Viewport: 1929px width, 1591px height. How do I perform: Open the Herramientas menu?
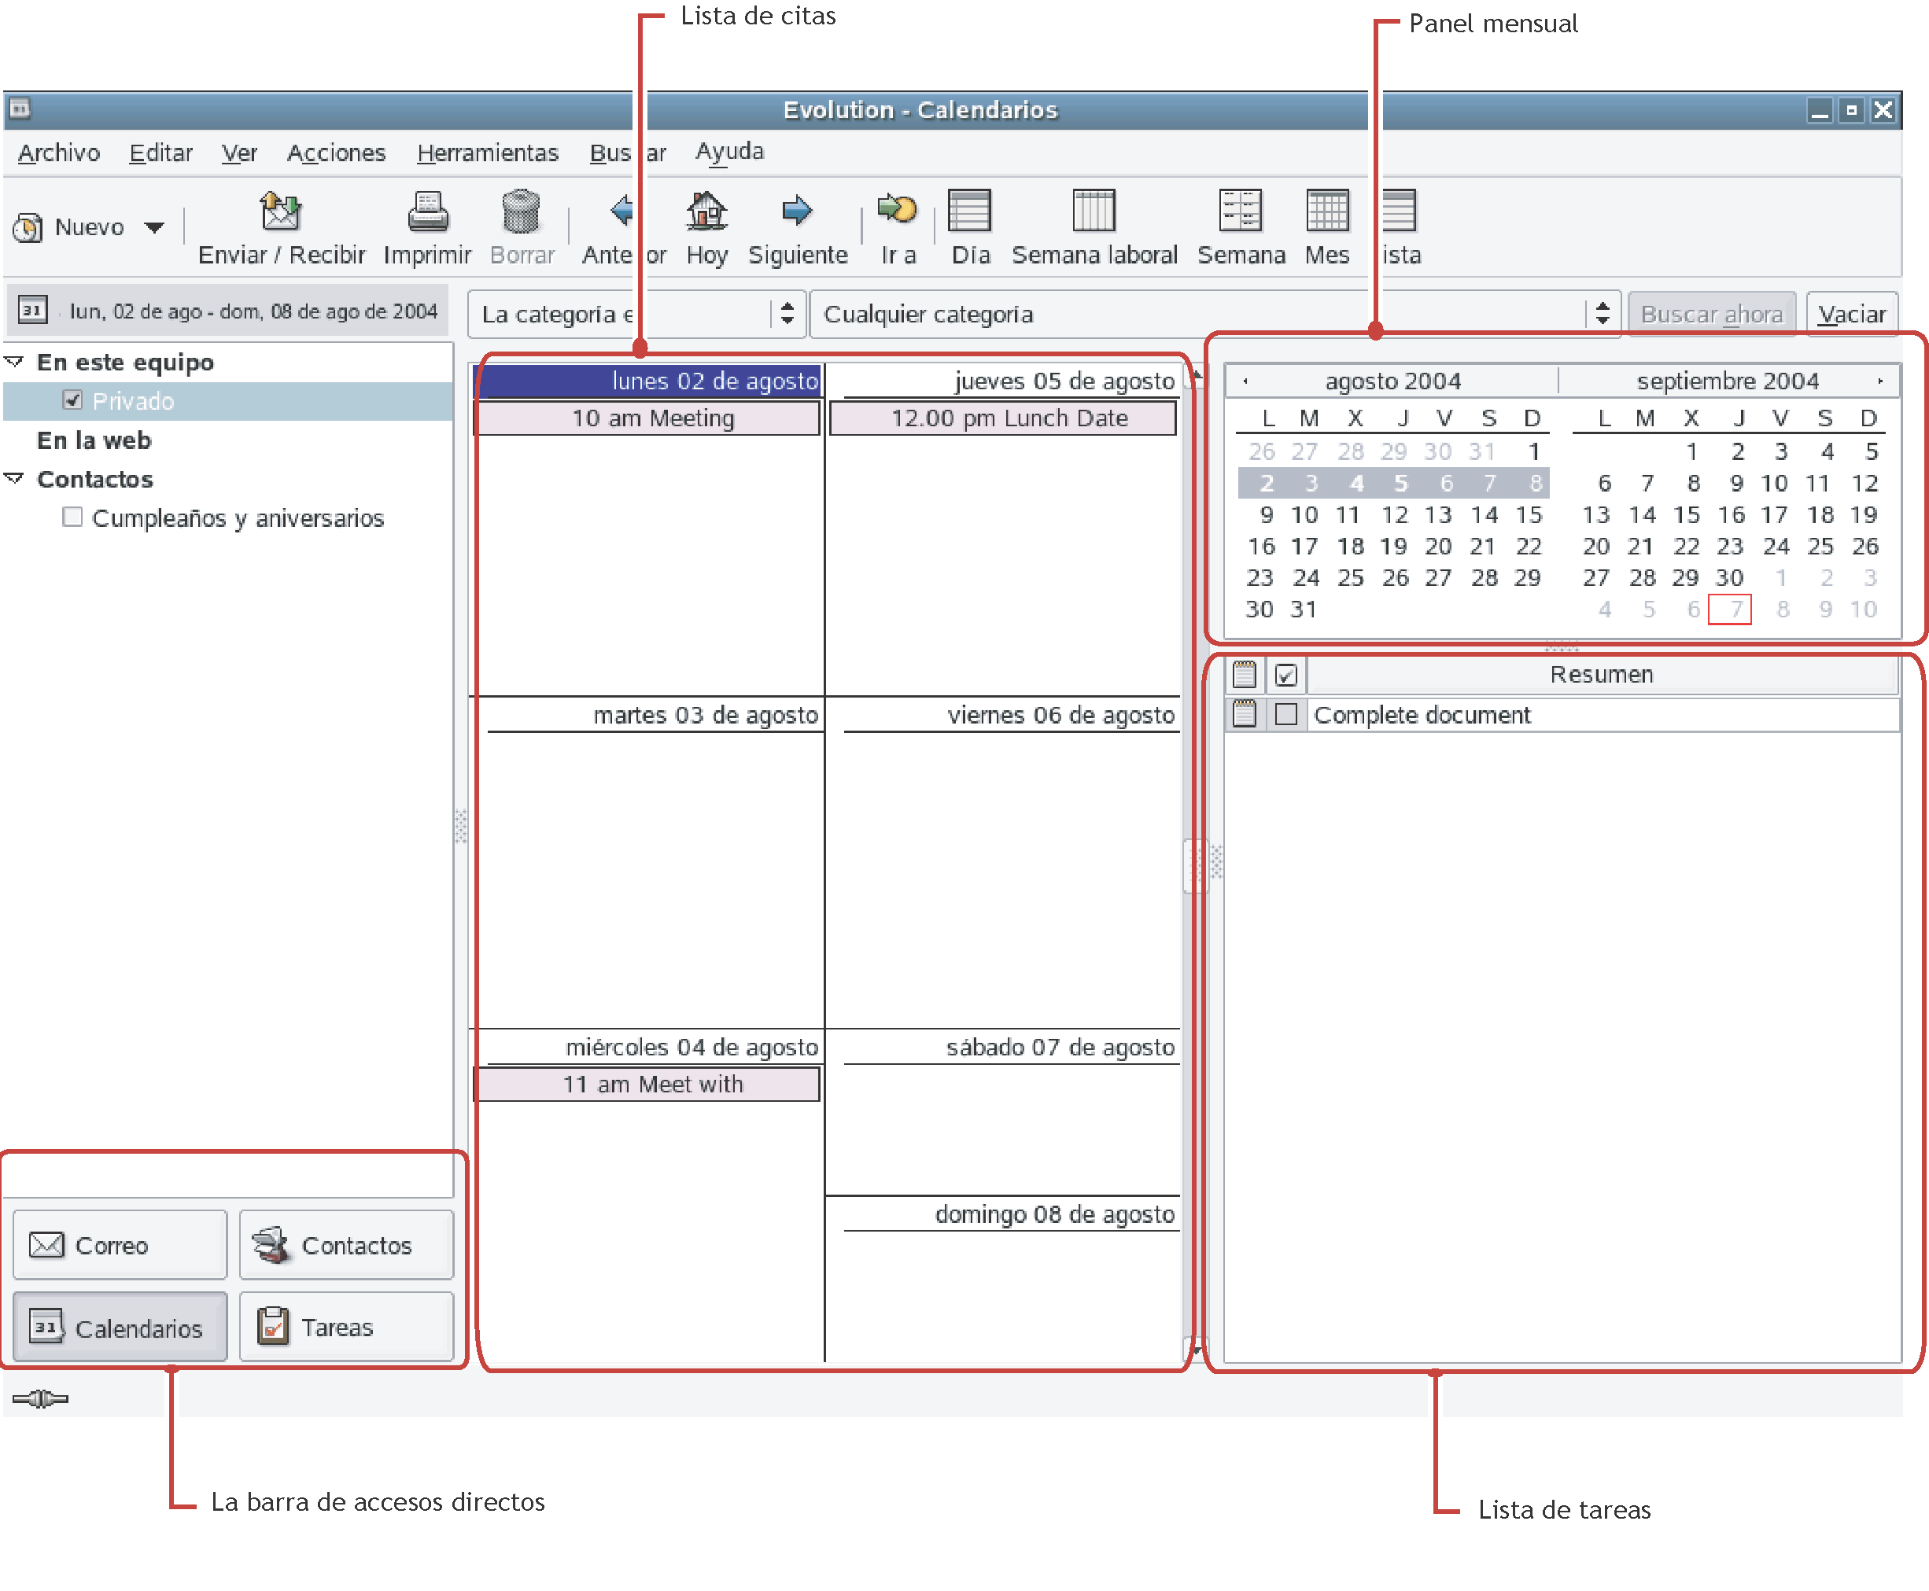click(x=487, y=152)
